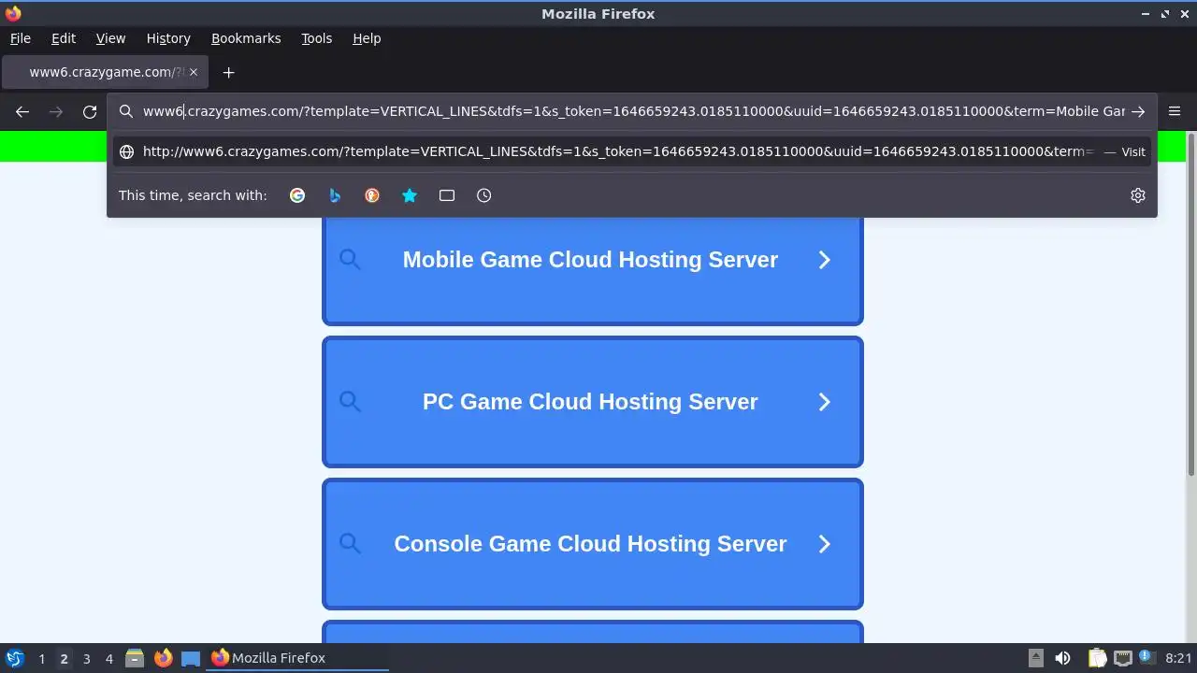Open a new tab with plus button
Screen dimensions: 1197x673
tap(228, 72)
